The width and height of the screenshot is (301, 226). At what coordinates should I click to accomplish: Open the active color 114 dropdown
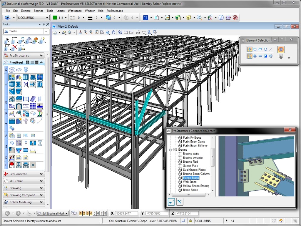66,18
